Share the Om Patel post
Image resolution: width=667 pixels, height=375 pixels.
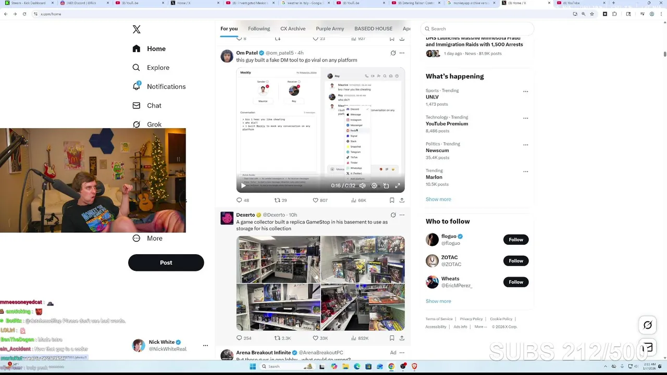point(402,200)
